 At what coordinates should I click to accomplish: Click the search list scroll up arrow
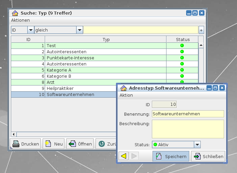[x=201, y=45]
